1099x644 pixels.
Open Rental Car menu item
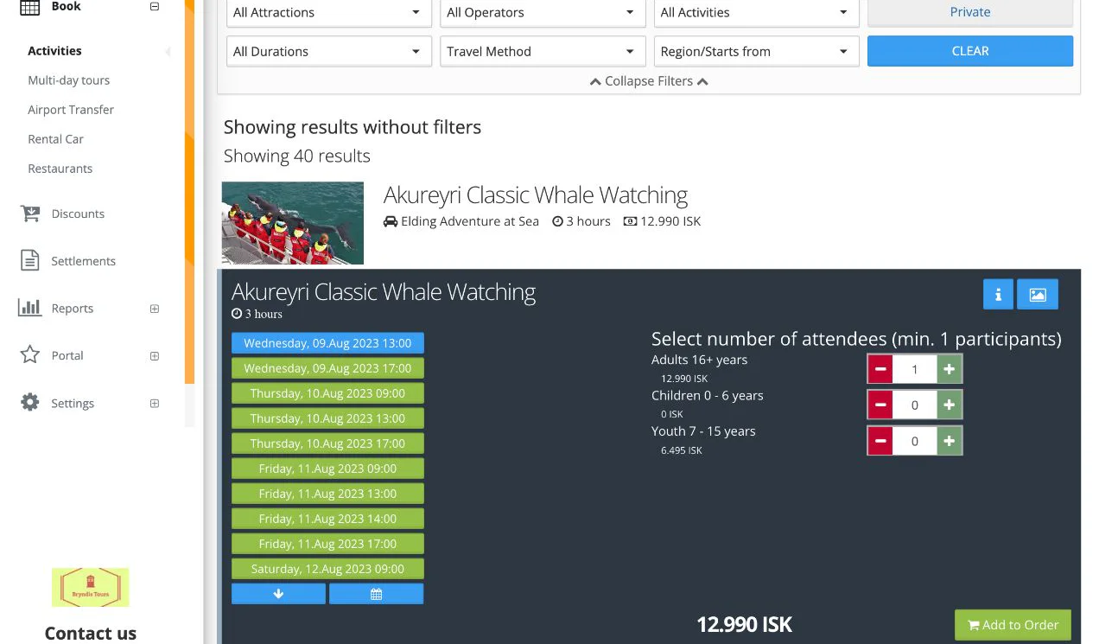[55, 139]
